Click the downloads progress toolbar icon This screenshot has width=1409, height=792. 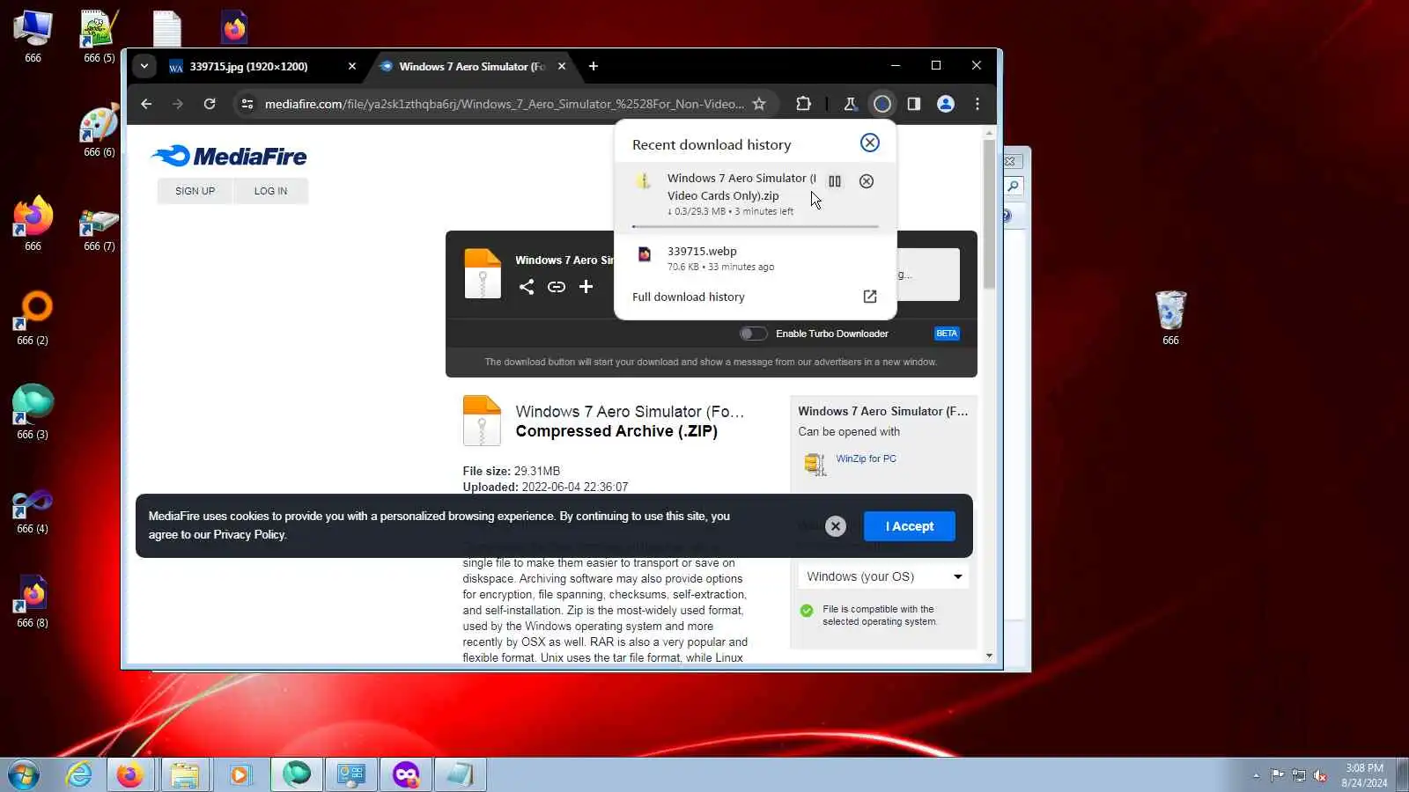point(882,104)
